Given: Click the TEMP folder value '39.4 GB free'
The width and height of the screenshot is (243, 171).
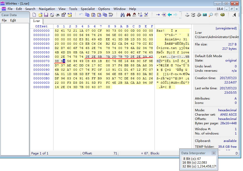Looking at the screenshot, I should (x=227, y=146).
